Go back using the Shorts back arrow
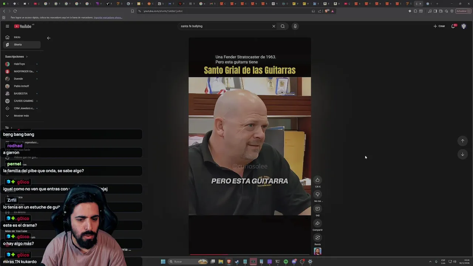This screenshot has height=266, width=473. [49, 38]
